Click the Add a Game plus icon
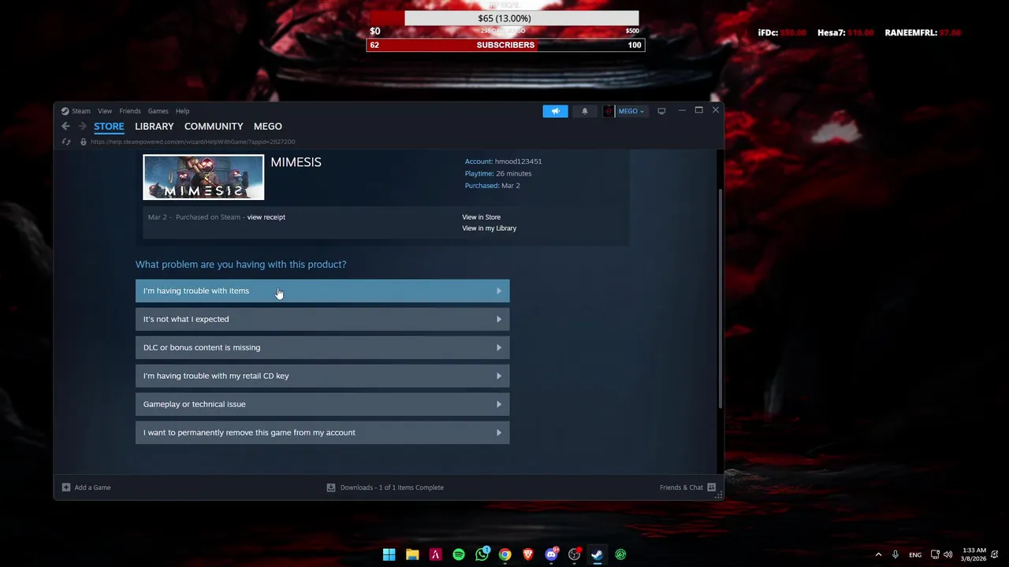The width and height of the screenshot is (1009, 567). [66, 487]
